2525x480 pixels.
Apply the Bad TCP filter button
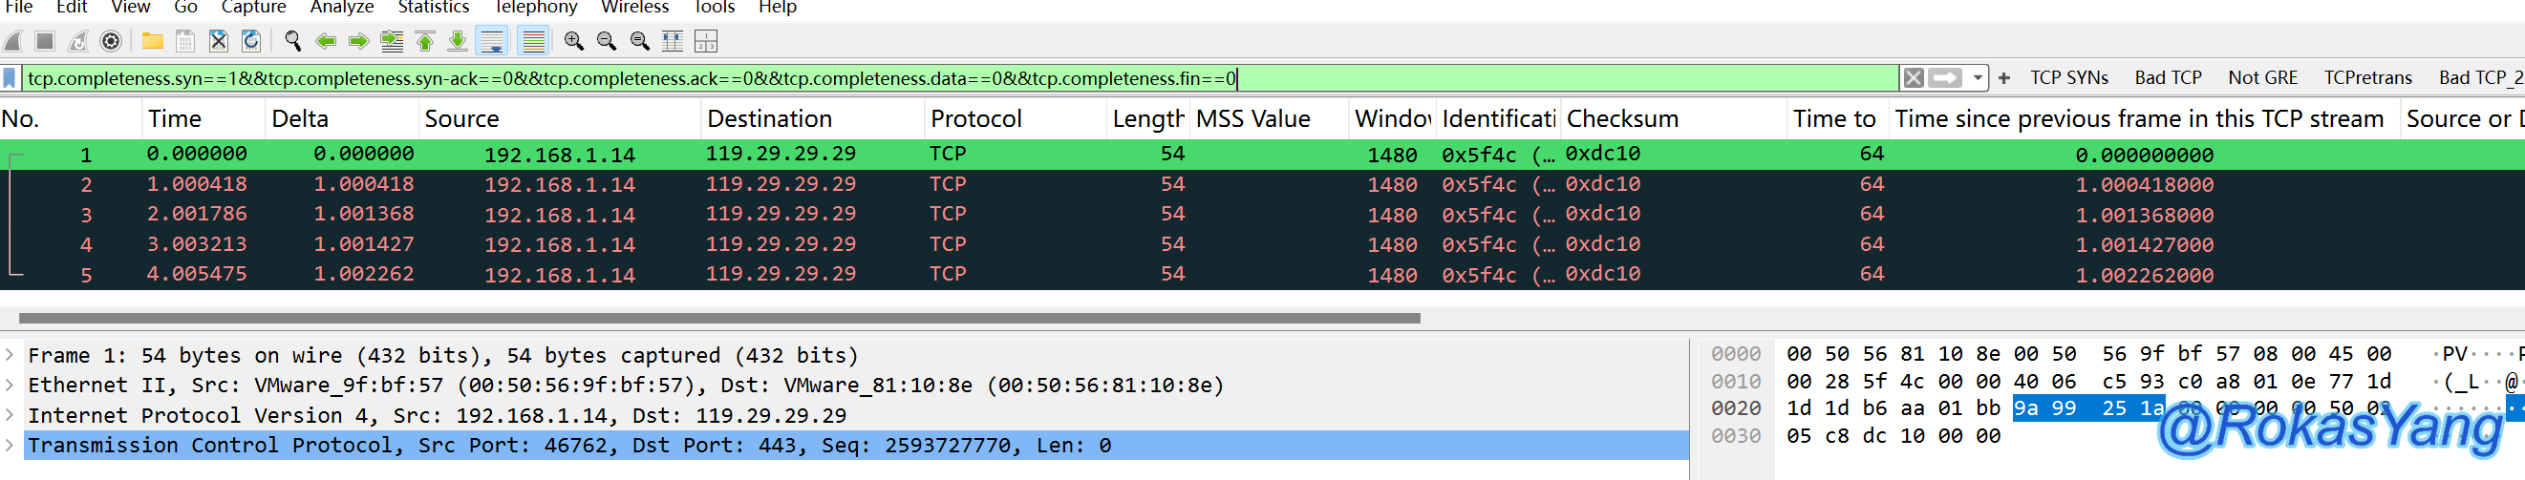(2168, 77)
